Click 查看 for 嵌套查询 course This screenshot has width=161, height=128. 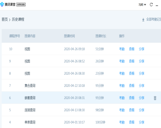[132, 98]
